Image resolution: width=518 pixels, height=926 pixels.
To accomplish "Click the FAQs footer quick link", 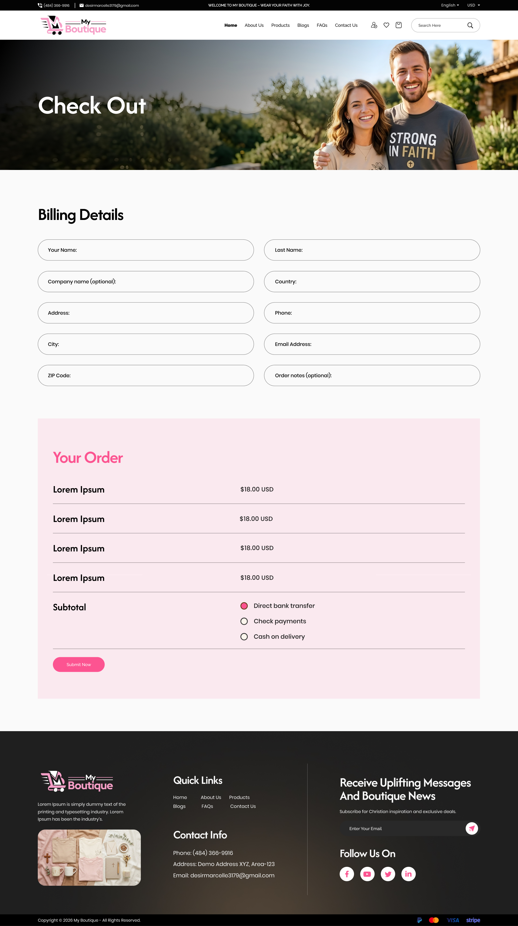I will coord(207,806).
